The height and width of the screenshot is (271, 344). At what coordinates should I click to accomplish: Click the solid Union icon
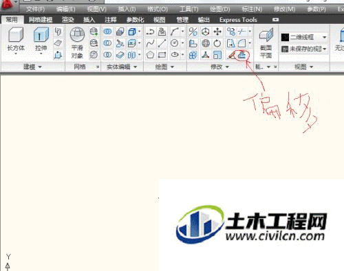pos(107,32)
